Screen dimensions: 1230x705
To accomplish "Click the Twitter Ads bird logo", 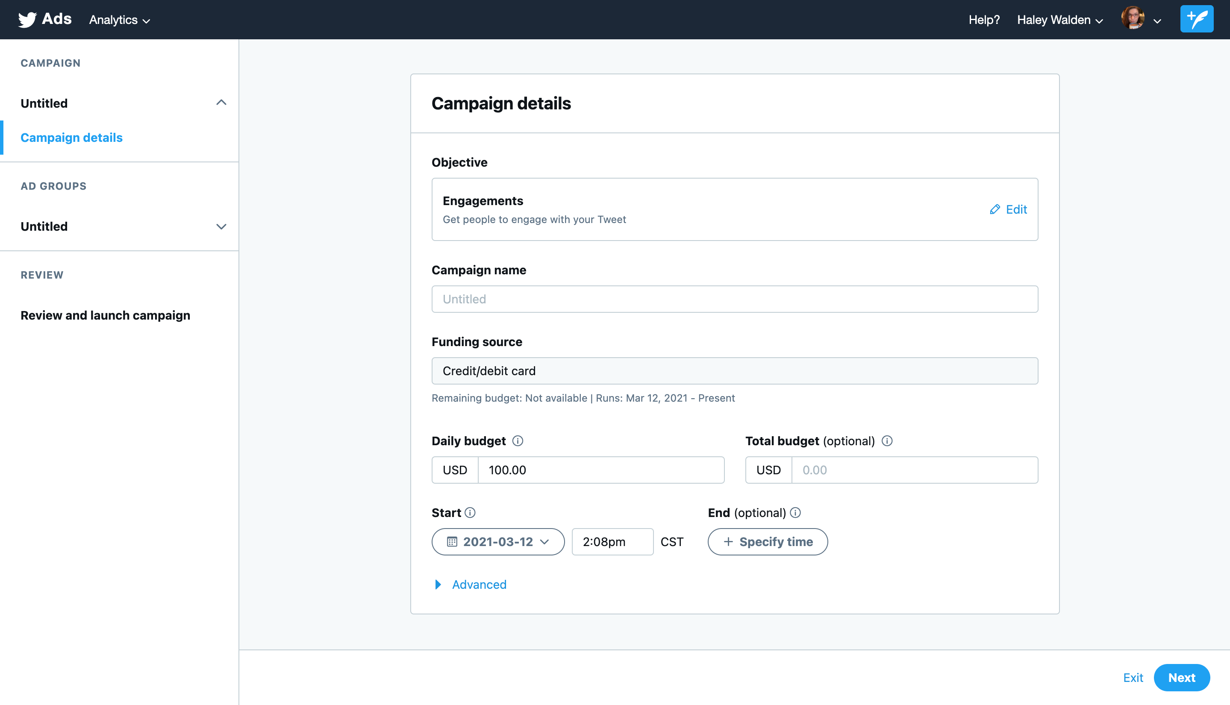I will [x=28, y=19].
